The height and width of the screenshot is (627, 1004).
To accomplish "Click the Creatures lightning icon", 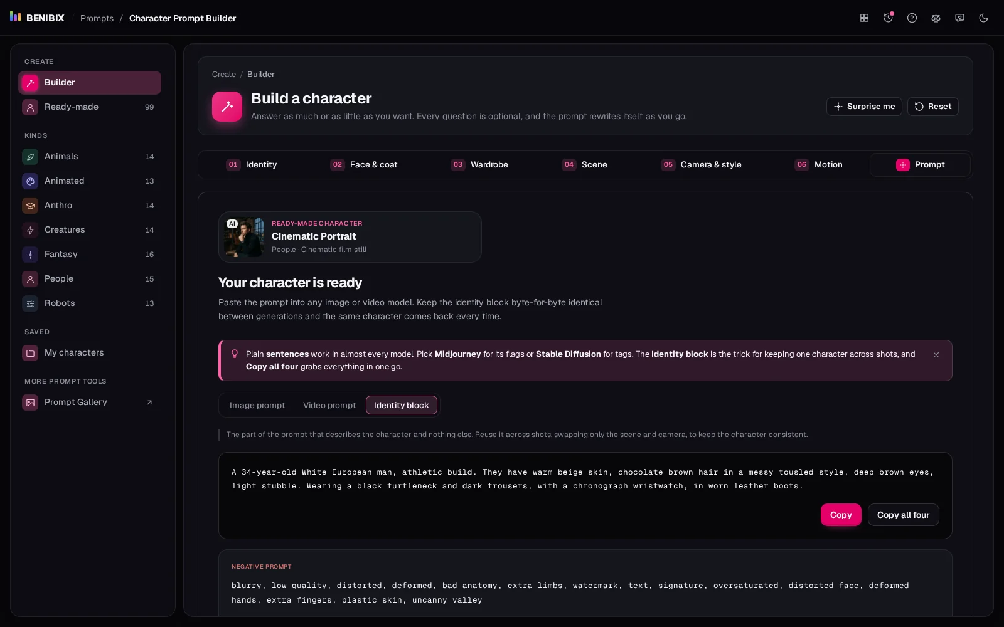I will pos(30,230).
